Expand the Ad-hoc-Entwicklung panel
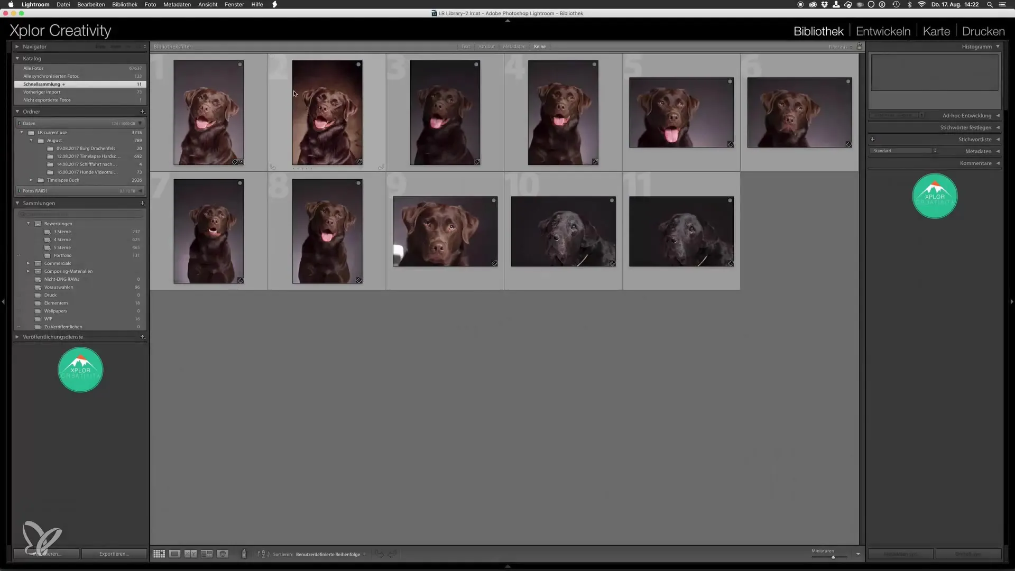The image size is (1015, 571). [x=998, y=115]
